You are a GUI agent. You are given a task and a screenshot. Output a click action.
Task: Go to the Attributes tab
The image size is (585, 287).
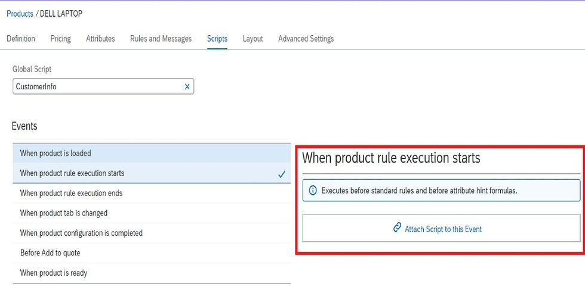click(100, 39)
